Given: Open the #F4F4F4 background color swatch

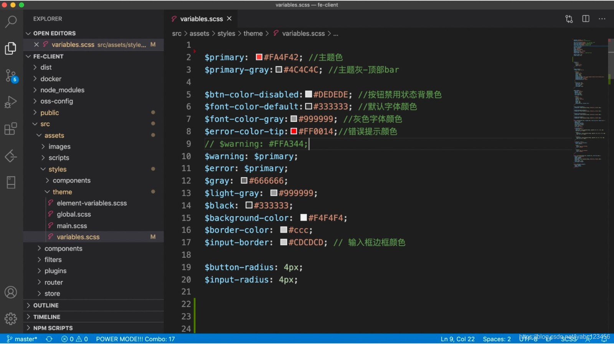Looking at the screenshot, I should tap(304, 217).
